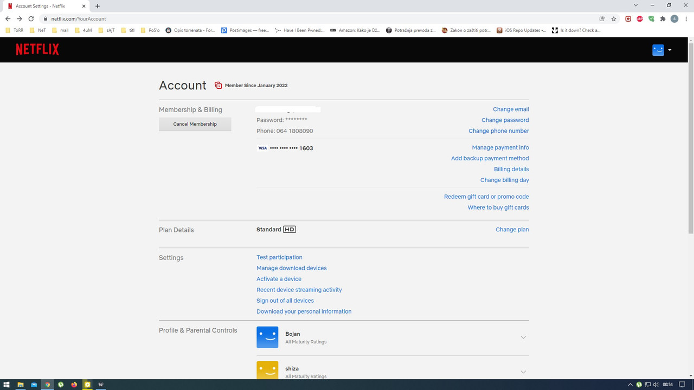694x390 pixels.
Task: Open the account avatar menu in Netflix header
Action: (x=662, y=50)
